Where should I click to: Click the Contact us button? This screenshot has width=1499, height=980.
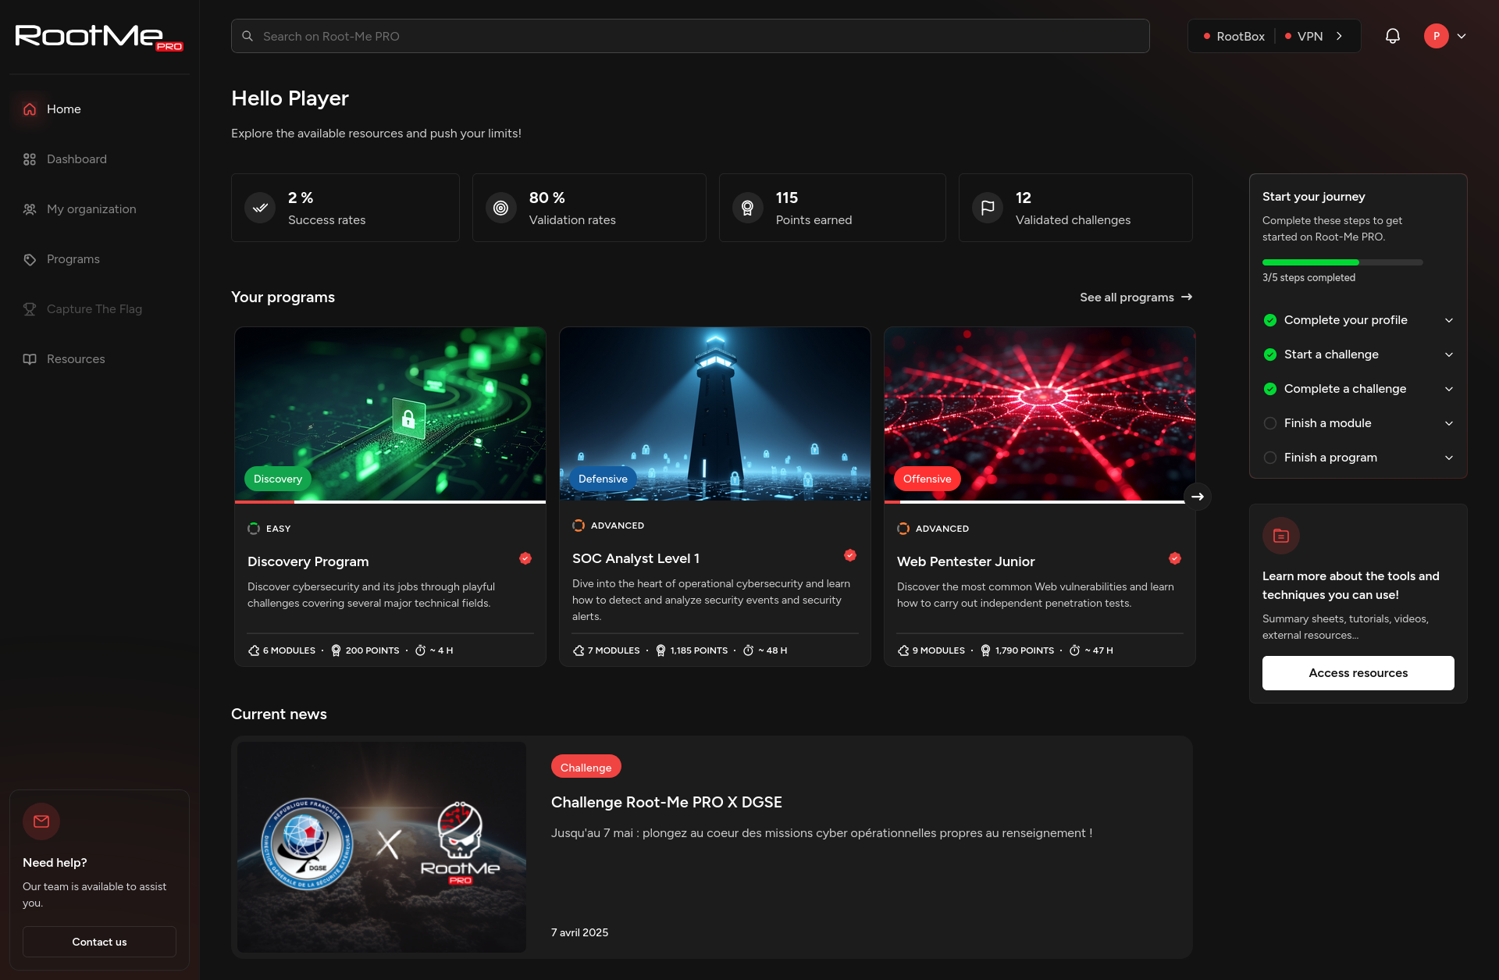(99, 942)
